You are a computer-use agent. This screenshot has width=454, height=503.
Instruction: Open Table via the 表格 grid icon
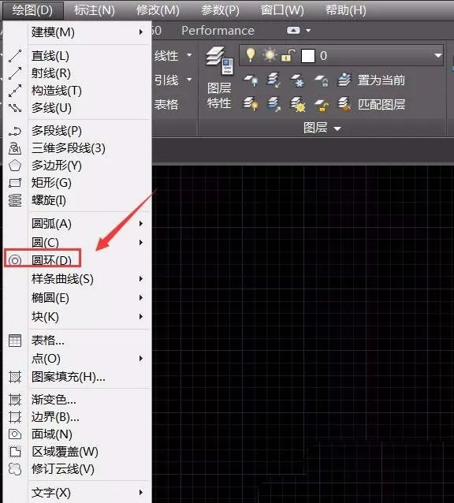tap(15, 341)
